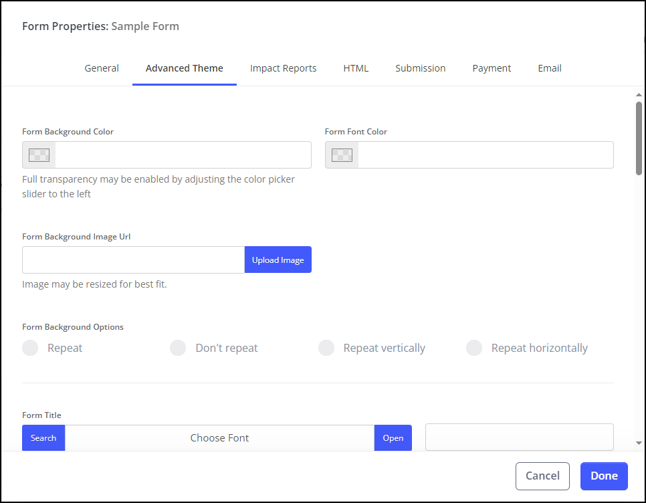This screenshot has width=646, height=503.
Task: Open the Email tab
Action: pyautogui.click(x=550, y=68)
